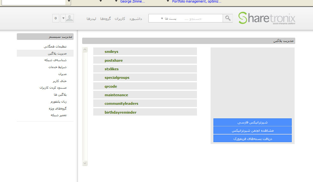Click scrollbar down arrow of plugin list
313x182 pixels.
[85, 163]
